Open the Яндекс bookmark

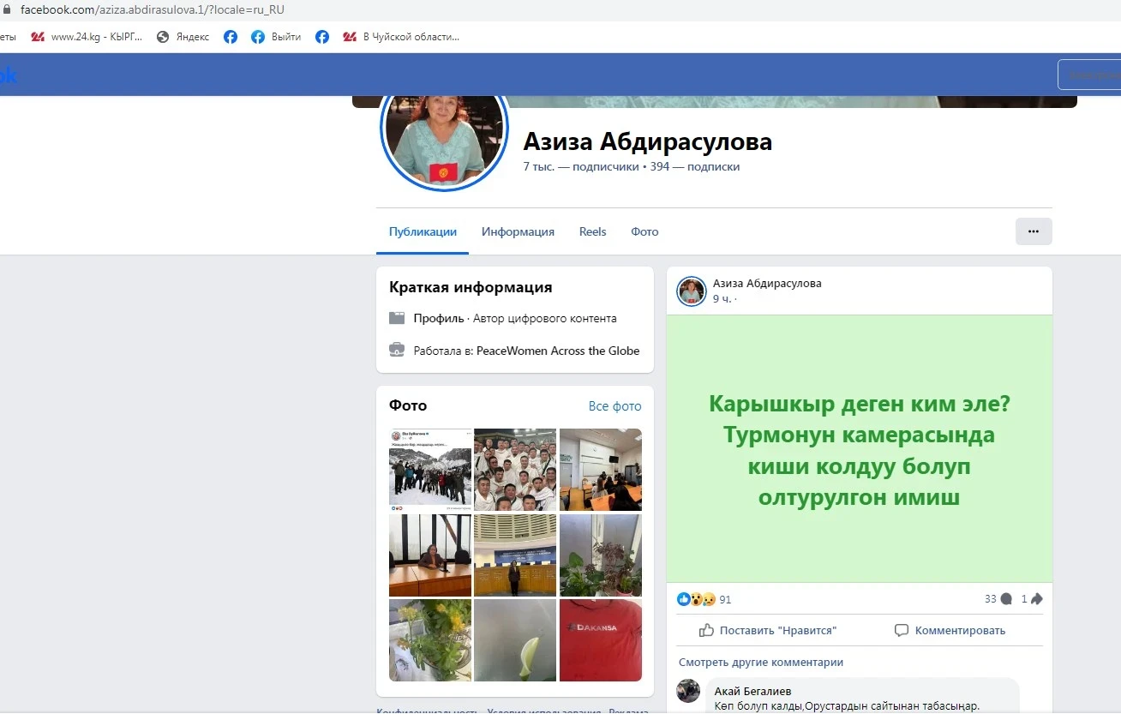pyautogui.click(x=183, y=37)
